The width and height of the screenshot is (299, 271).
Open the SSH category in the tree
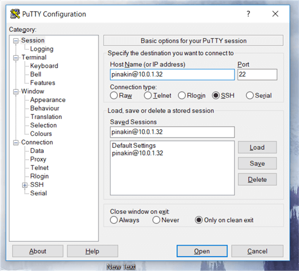click(x=37, y=185)
